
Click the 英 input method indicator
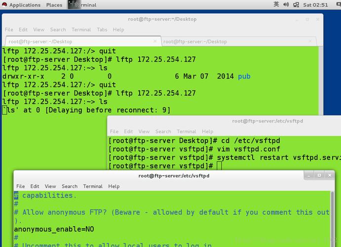click(276, 4)
